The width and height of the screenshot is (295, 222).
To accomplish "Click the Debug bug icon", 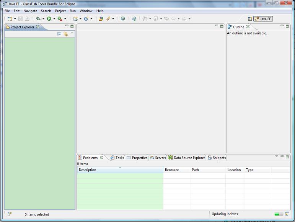I will pyautogui.click(x=38, y=19).
